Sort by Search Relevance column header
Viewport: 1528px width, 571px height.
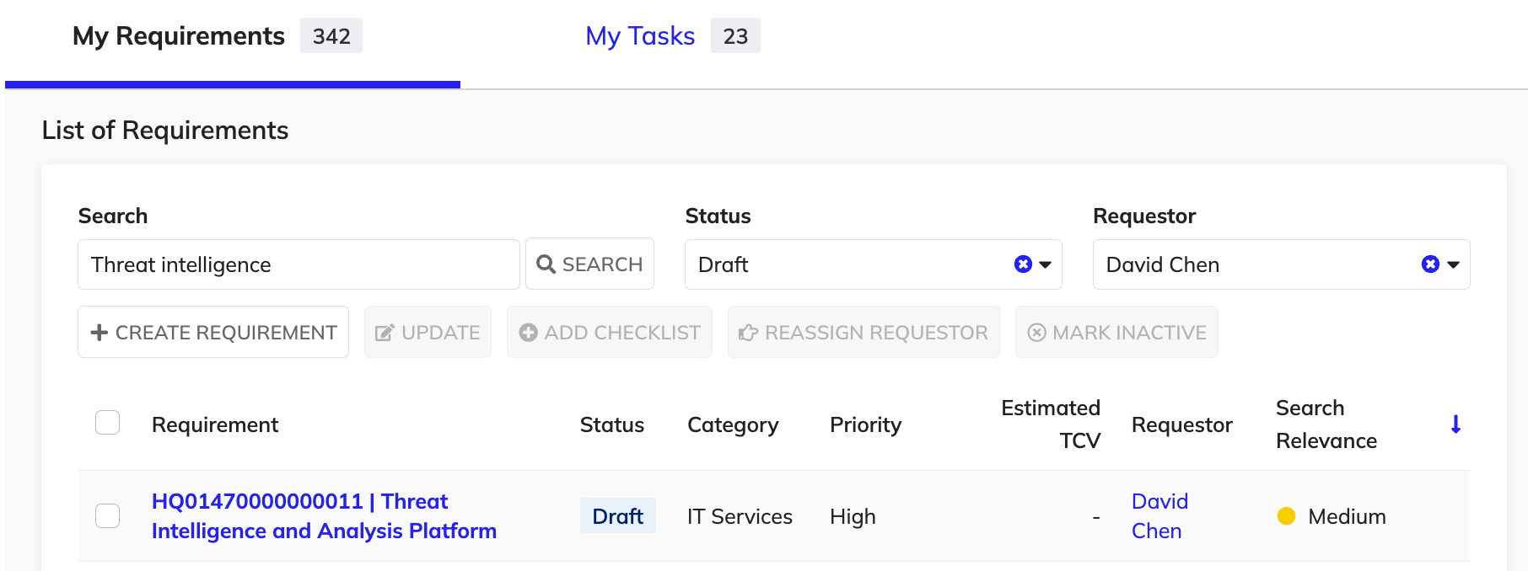coord(1326,424)
